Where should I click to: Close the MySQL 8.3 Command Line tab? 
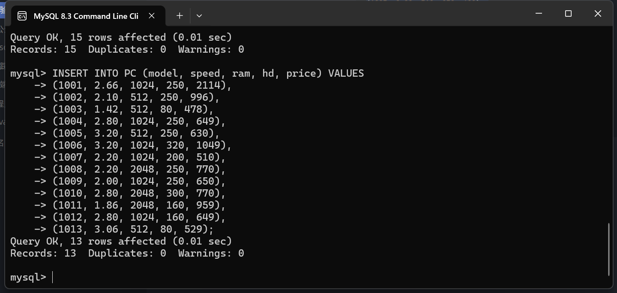152,16
